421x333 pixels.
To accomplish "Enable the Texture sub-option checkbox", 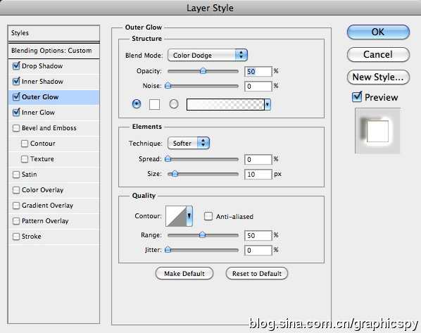I will pyautogui.click(x=25, y=159).
